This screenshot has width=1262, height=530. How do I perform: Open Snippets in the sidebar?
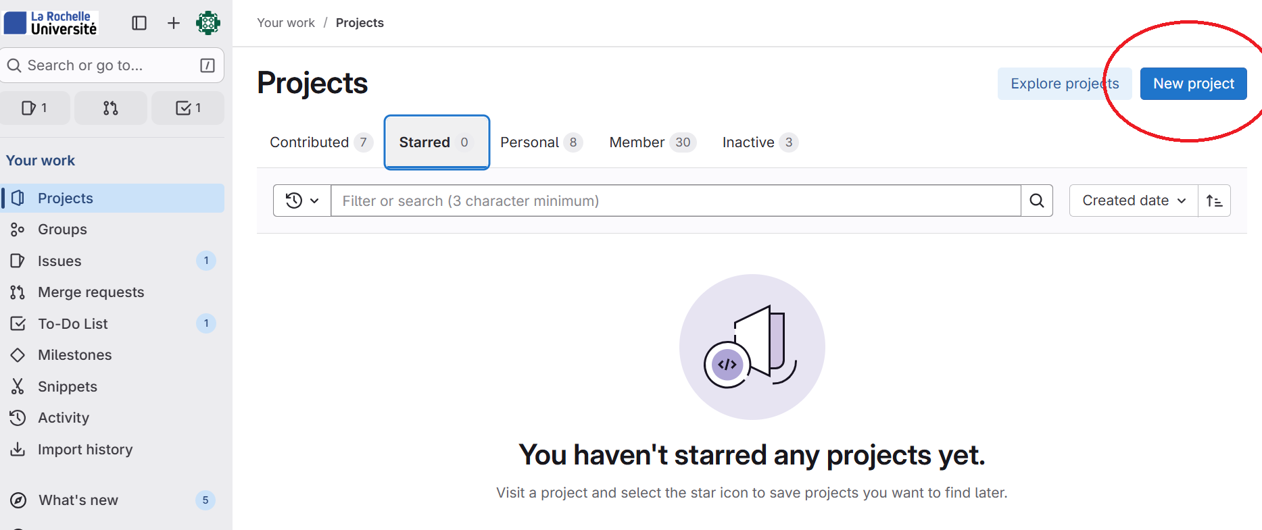(x=68, y=386)
